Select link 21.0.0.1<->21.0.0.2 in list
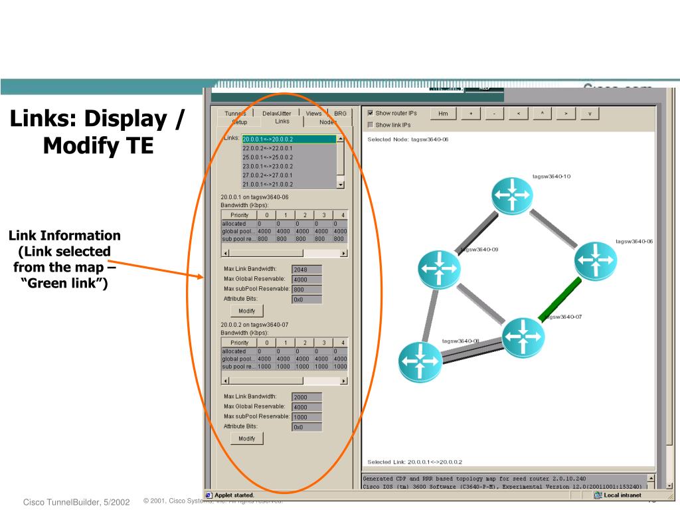The height and width of the screenshot is (510, 680). click(289, 185)
